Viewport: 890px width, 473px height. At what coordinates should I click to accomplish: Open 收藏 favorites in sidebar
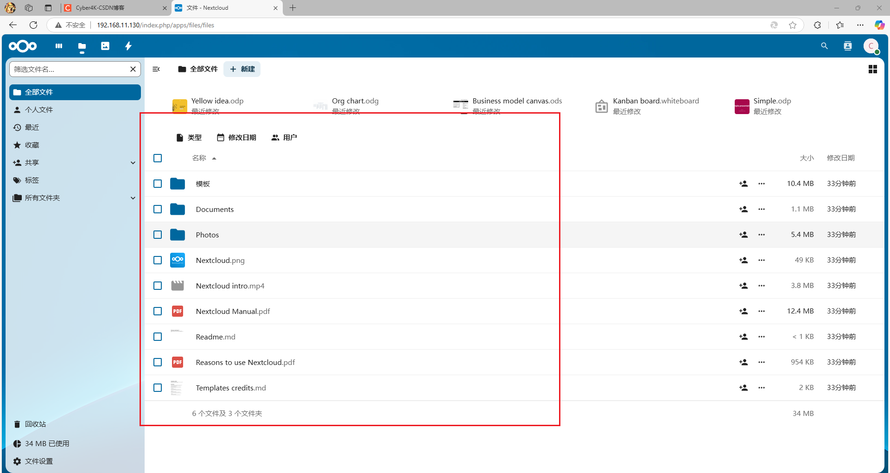(x=75, y=145)
